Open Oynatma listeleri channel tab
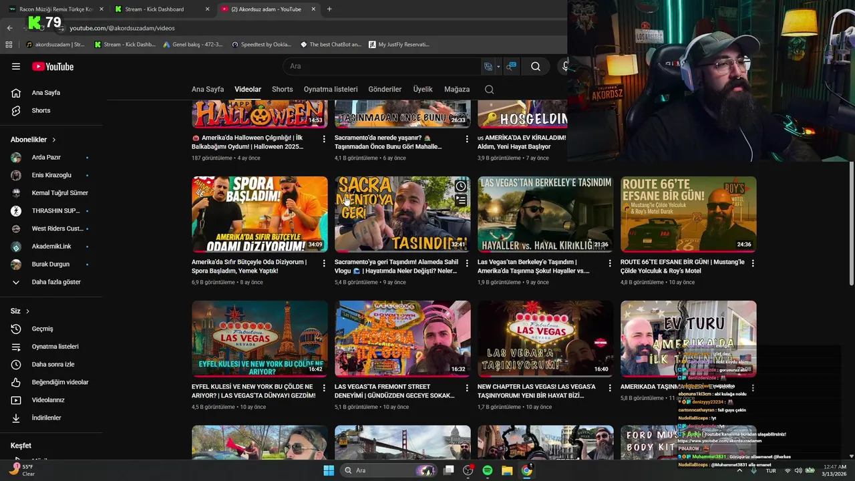The image size is (855, 481). click(x=331, y=89)
